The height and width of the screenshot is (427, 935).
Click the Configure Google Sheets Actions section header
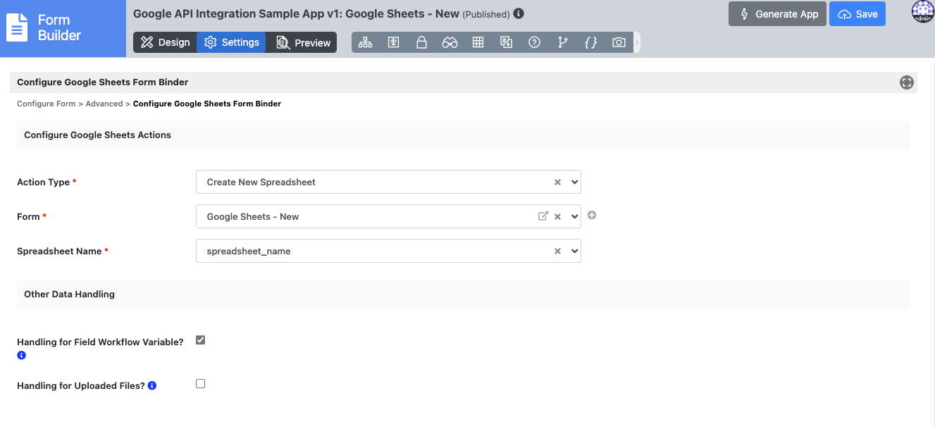coord(464,135)
